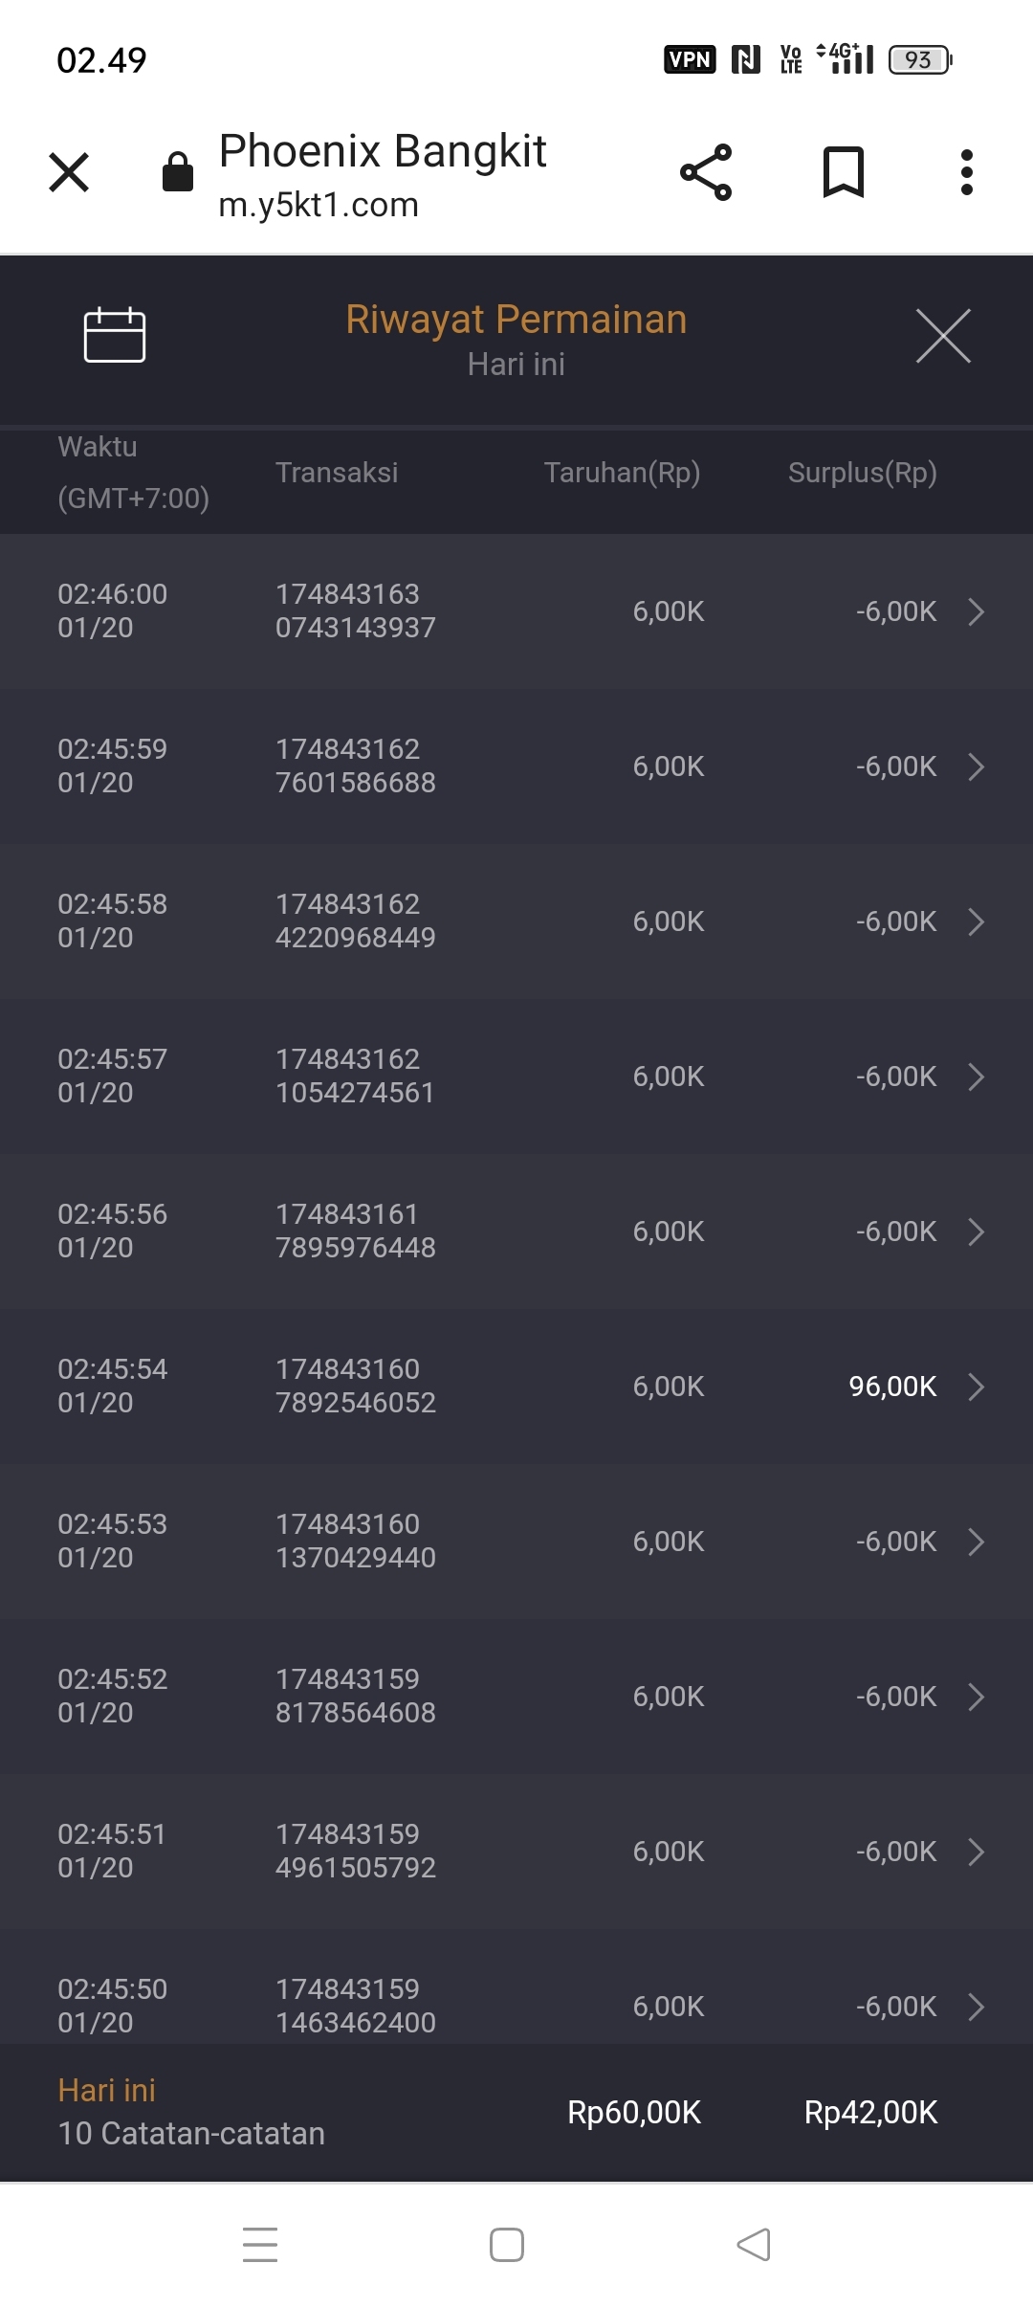
Task: Expand the 96,00K surplus transaction details
Action: [976, 1387]
